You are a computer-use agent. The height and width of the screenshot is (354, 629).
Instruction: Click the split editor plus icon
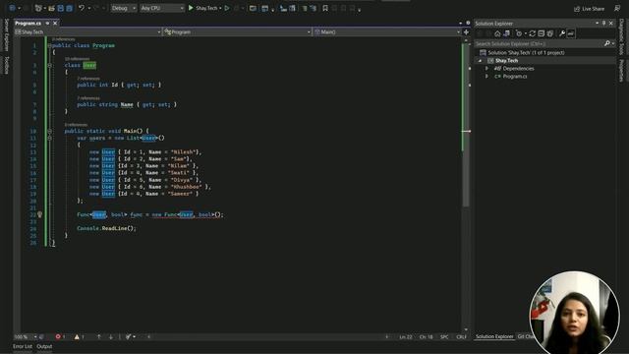point(466,31)
